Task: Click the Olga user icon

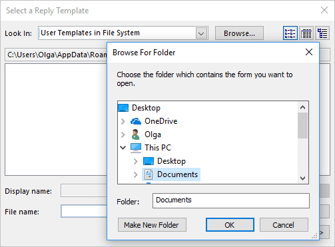Action: click(x=135, y=134)
